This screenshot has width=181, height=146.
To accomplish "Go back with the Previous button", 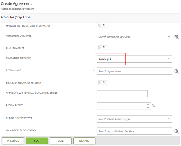I will click(13, 141).
